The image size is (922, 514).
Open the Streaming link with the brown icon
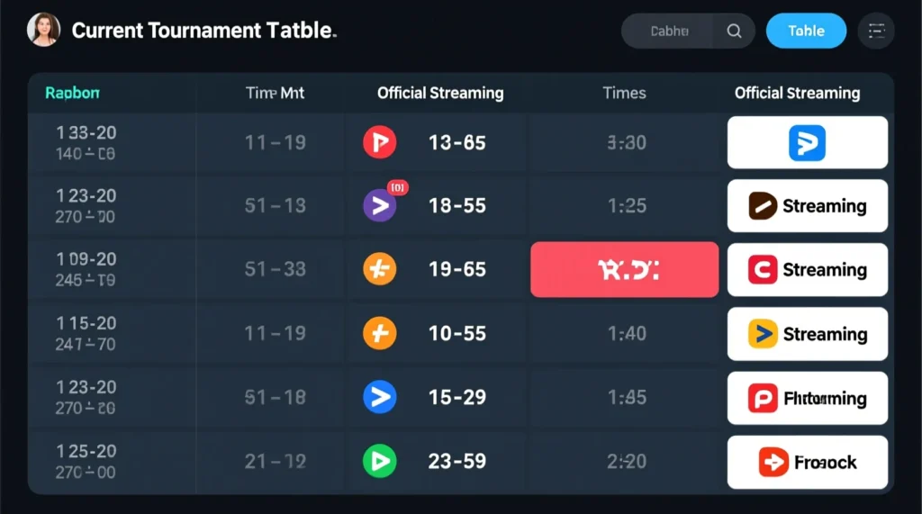(807, 206)
